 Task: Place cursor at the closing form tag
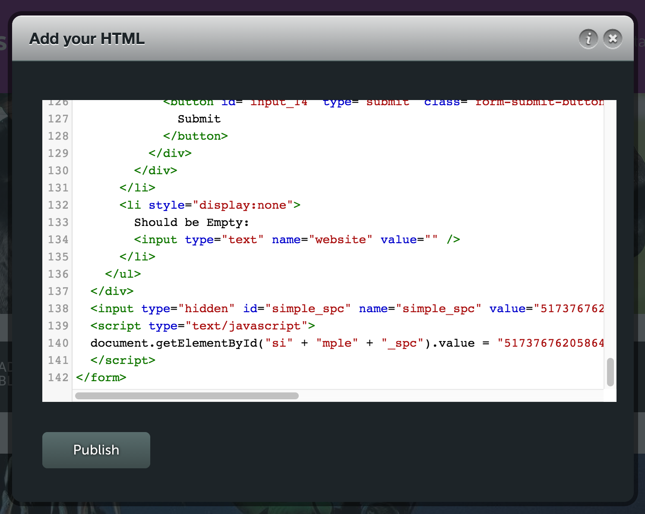pos(101,378)
